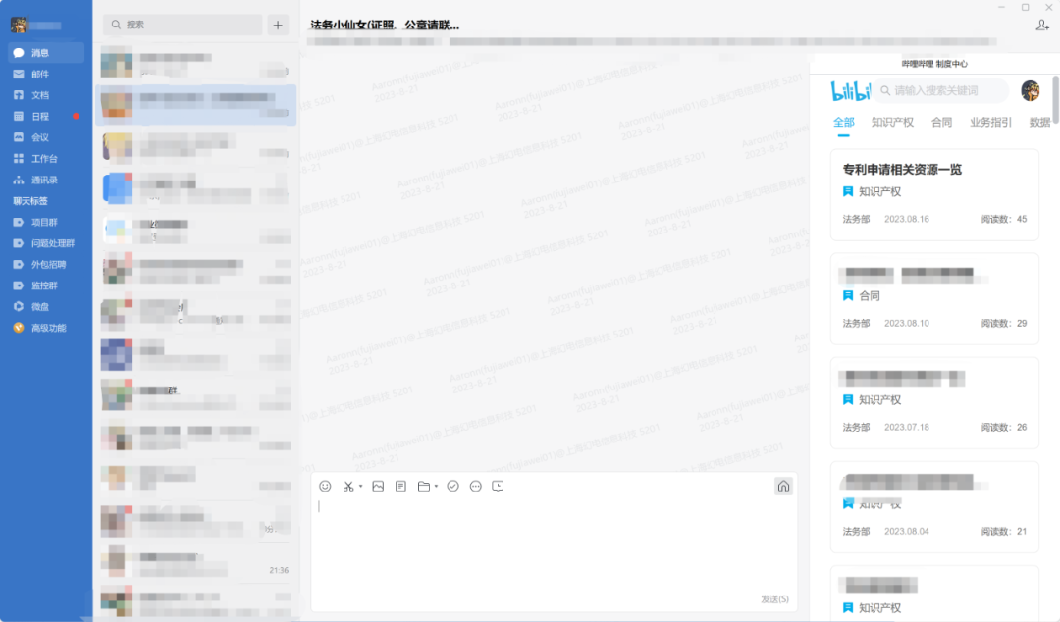Click the 阅读数: 29 text
This screenshot has height=622, width=1060.
point(1004,323)
